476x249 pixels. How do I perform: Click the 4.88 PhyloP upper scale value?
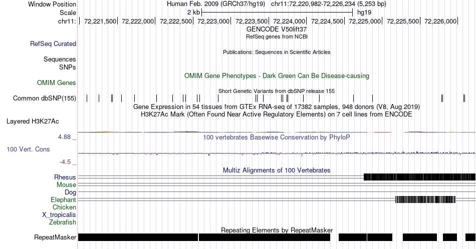pos(64,137)
